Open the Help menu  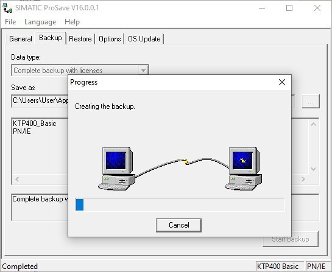click(72, 22)
